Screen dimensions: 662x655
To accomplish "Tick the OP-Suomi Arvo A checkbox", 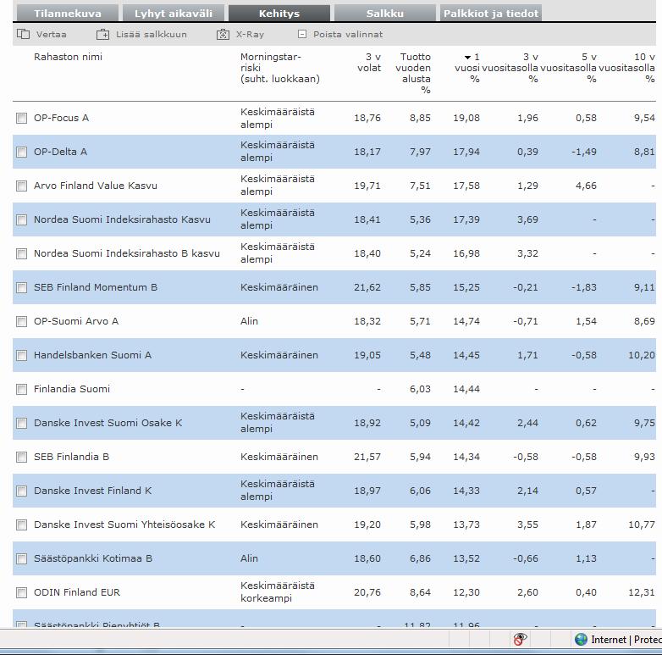I will click(x=21, y=321).
